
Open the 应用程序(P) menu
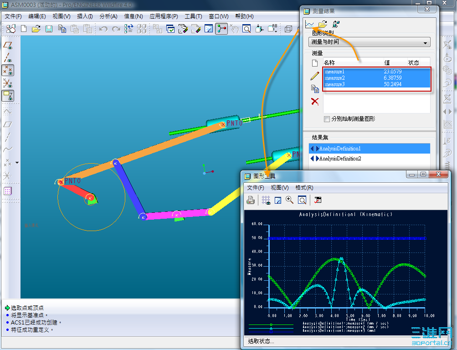pyautogui.click(x=164, y=16)
